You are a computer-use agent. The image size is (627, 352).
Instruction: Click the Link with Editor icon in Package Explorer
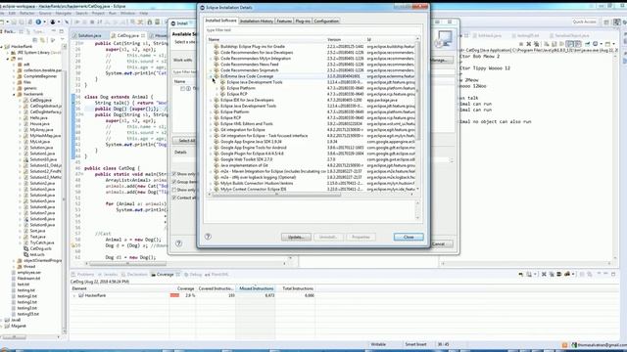42,40
